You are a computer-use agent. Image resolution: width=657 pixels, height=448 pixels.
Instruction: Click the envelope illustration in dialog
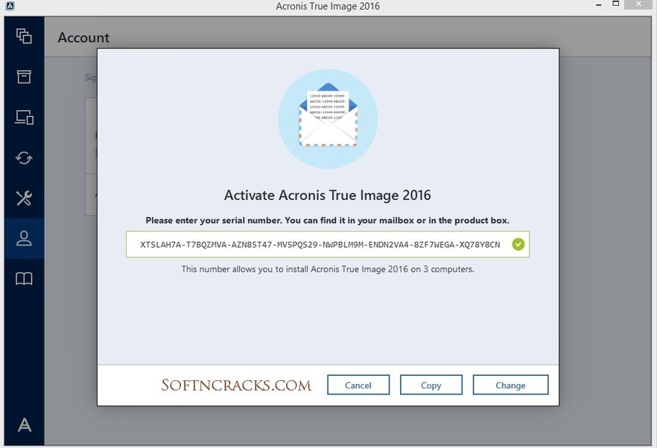point(328,119)
